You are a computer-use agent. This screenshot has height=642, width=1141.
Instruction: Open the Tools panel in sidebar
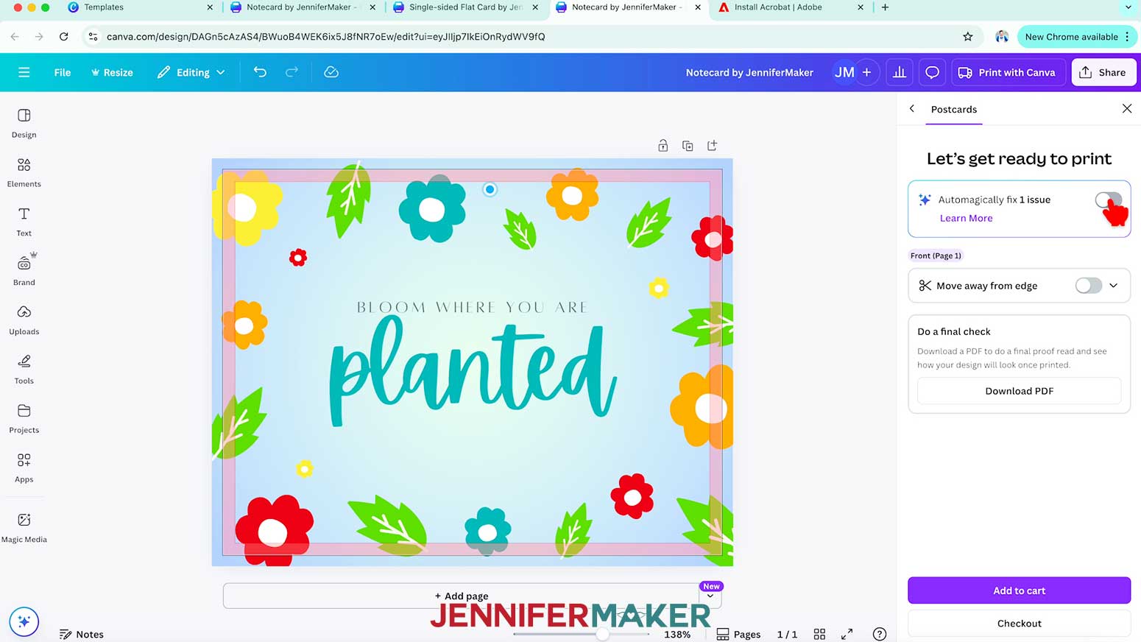(x=24, y=370)
